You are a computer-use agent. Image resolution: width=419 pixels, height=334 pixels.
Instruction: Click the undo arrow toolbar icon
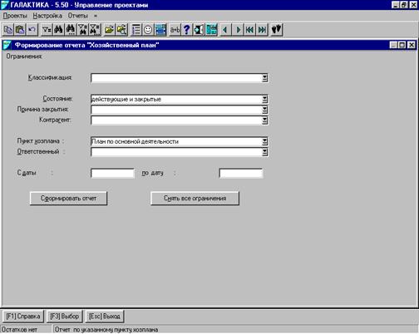32,30
